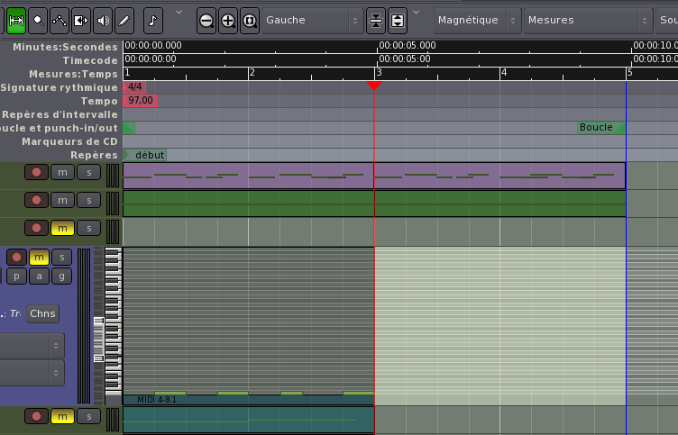Toggle record arm on first track

pos(36,172)
